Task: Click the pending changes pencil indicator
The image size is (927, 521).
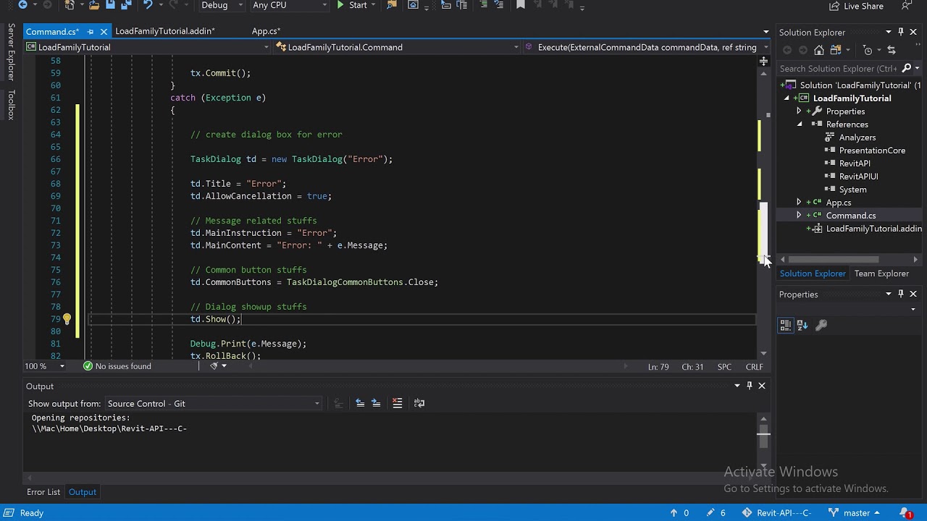Action: coord(716,513)
